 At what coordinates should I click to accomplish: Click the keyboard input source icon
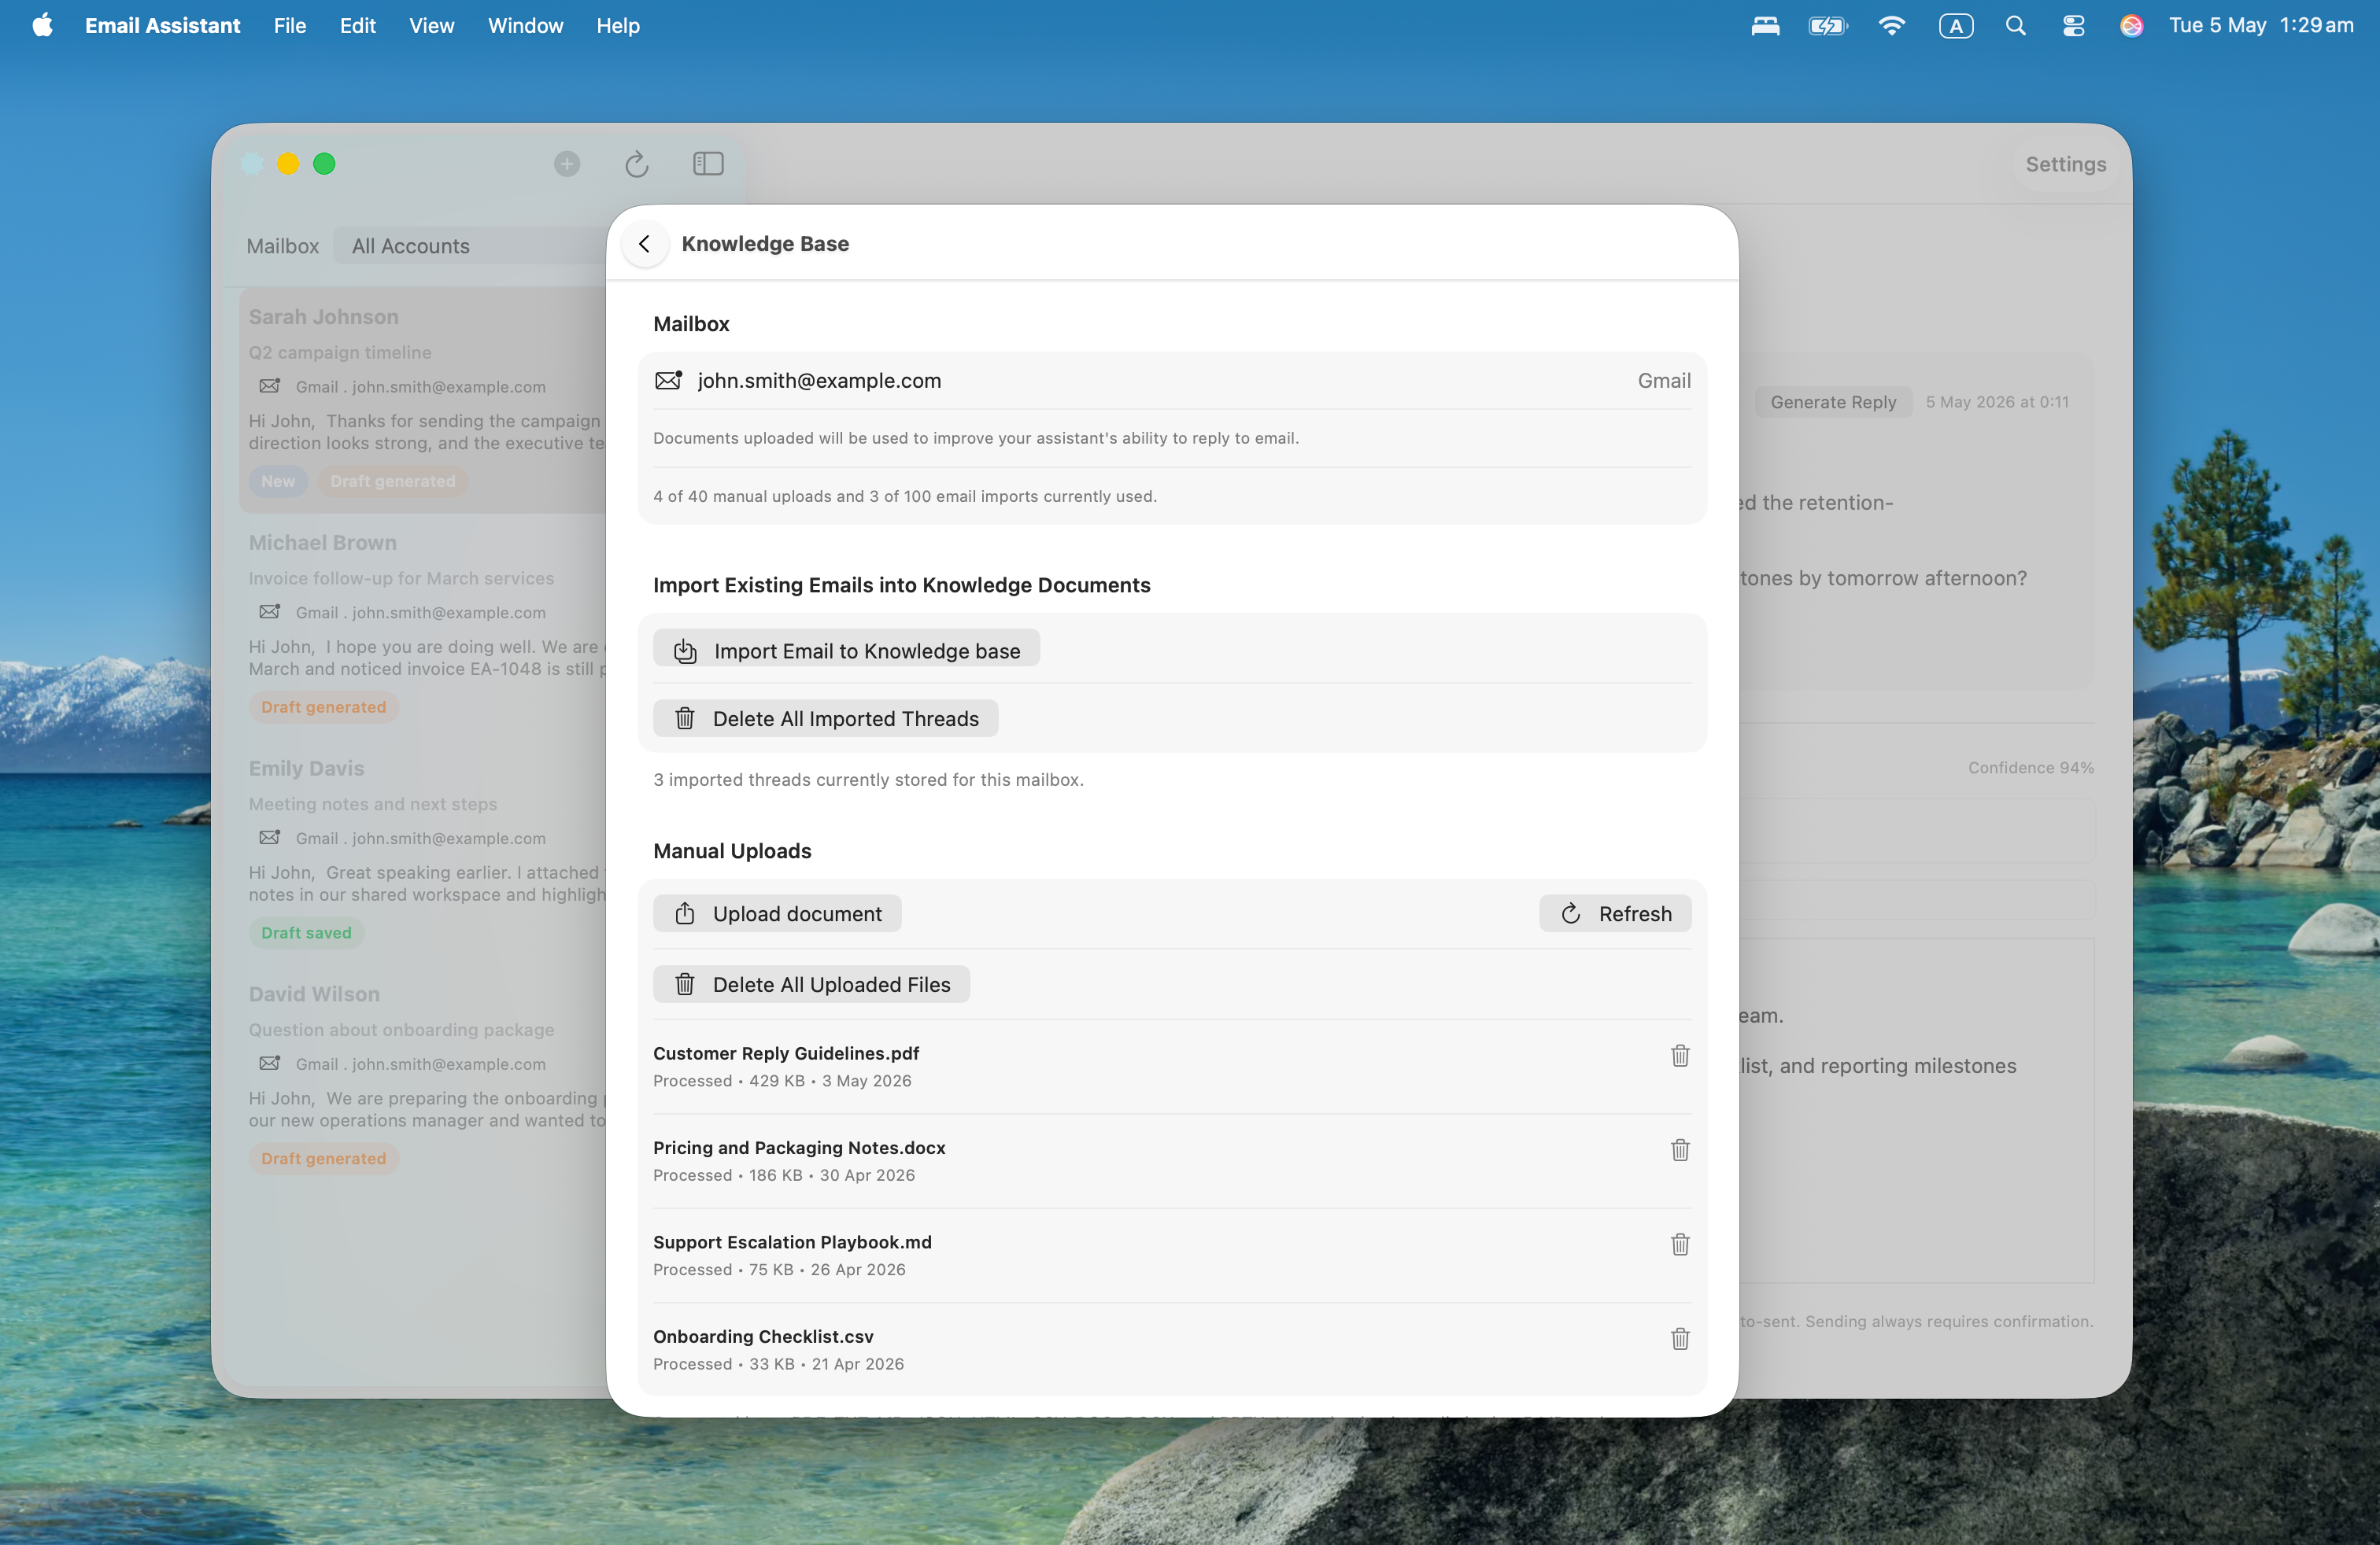point(1955,25)
